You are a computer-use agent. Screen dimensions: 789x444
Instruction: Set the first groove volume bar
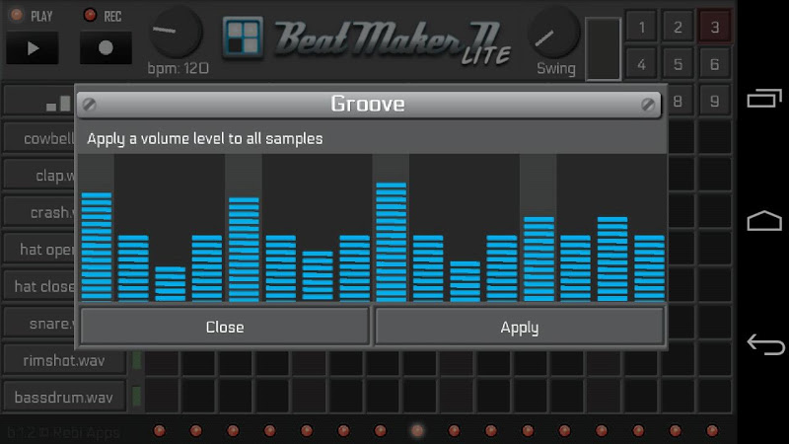(x=97, y=246)
